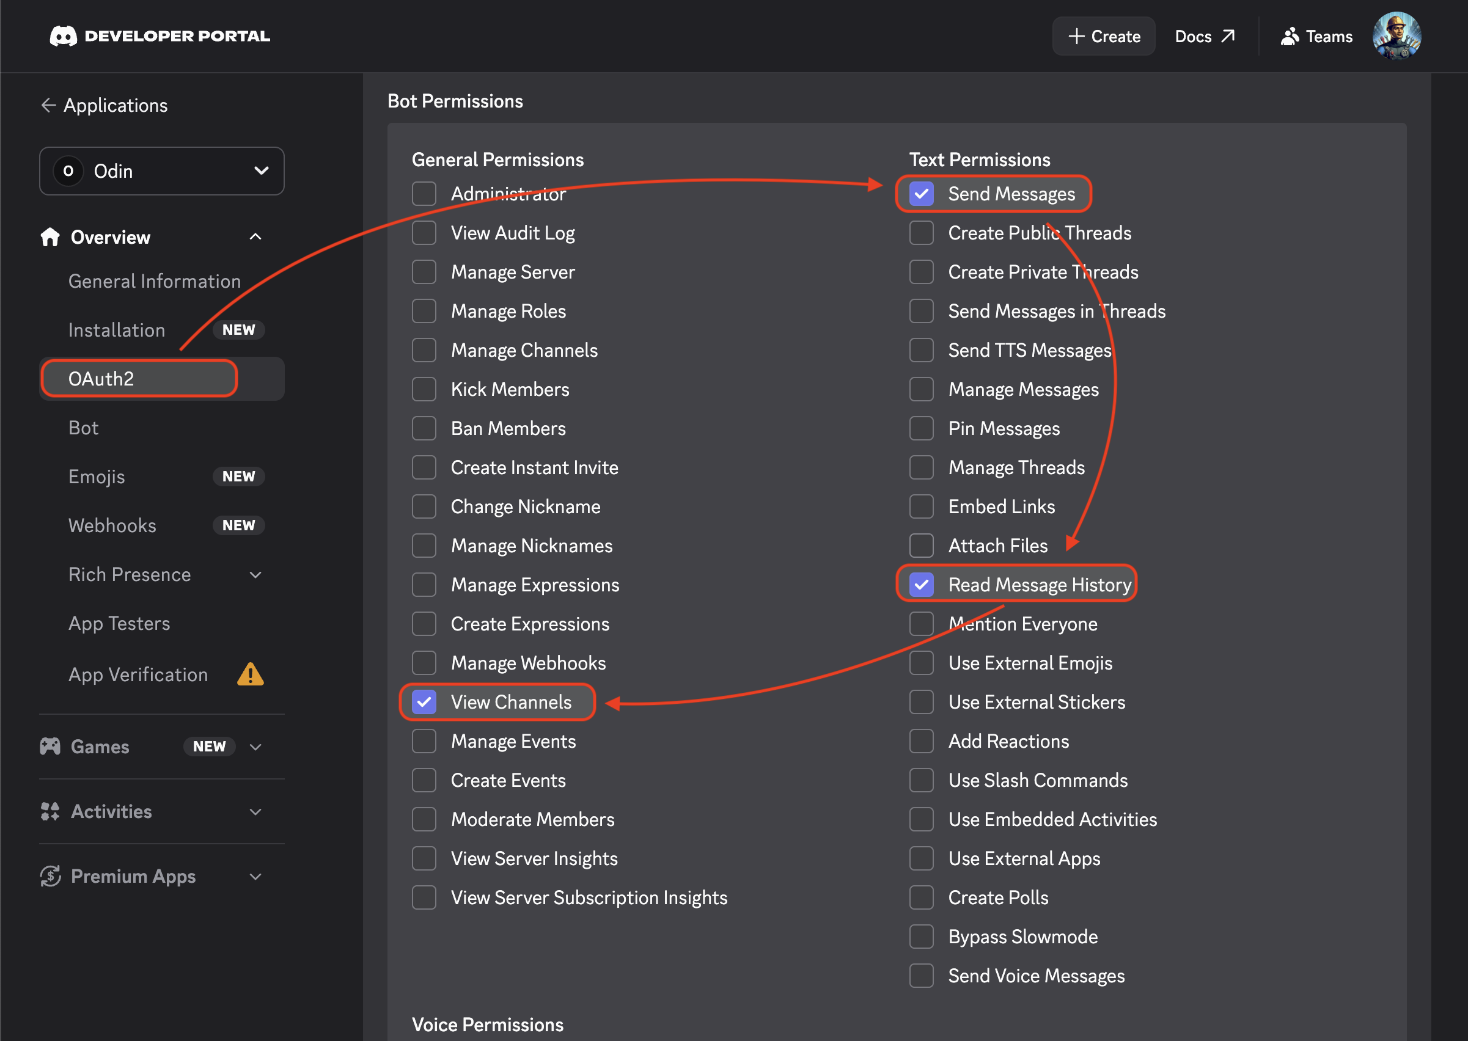Enable Manage Webhooks permission

click(x=424, y=663)
